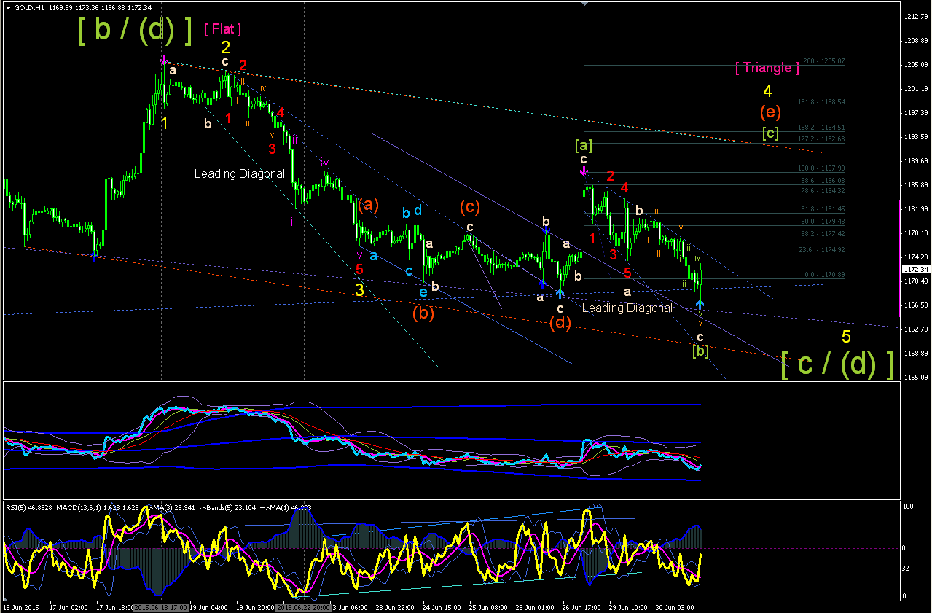The height and width of the screenshot is (613, 932).
Task: Click the 78.6 - 1184.32 Fibonacci level label
Action: click(823, 191)
